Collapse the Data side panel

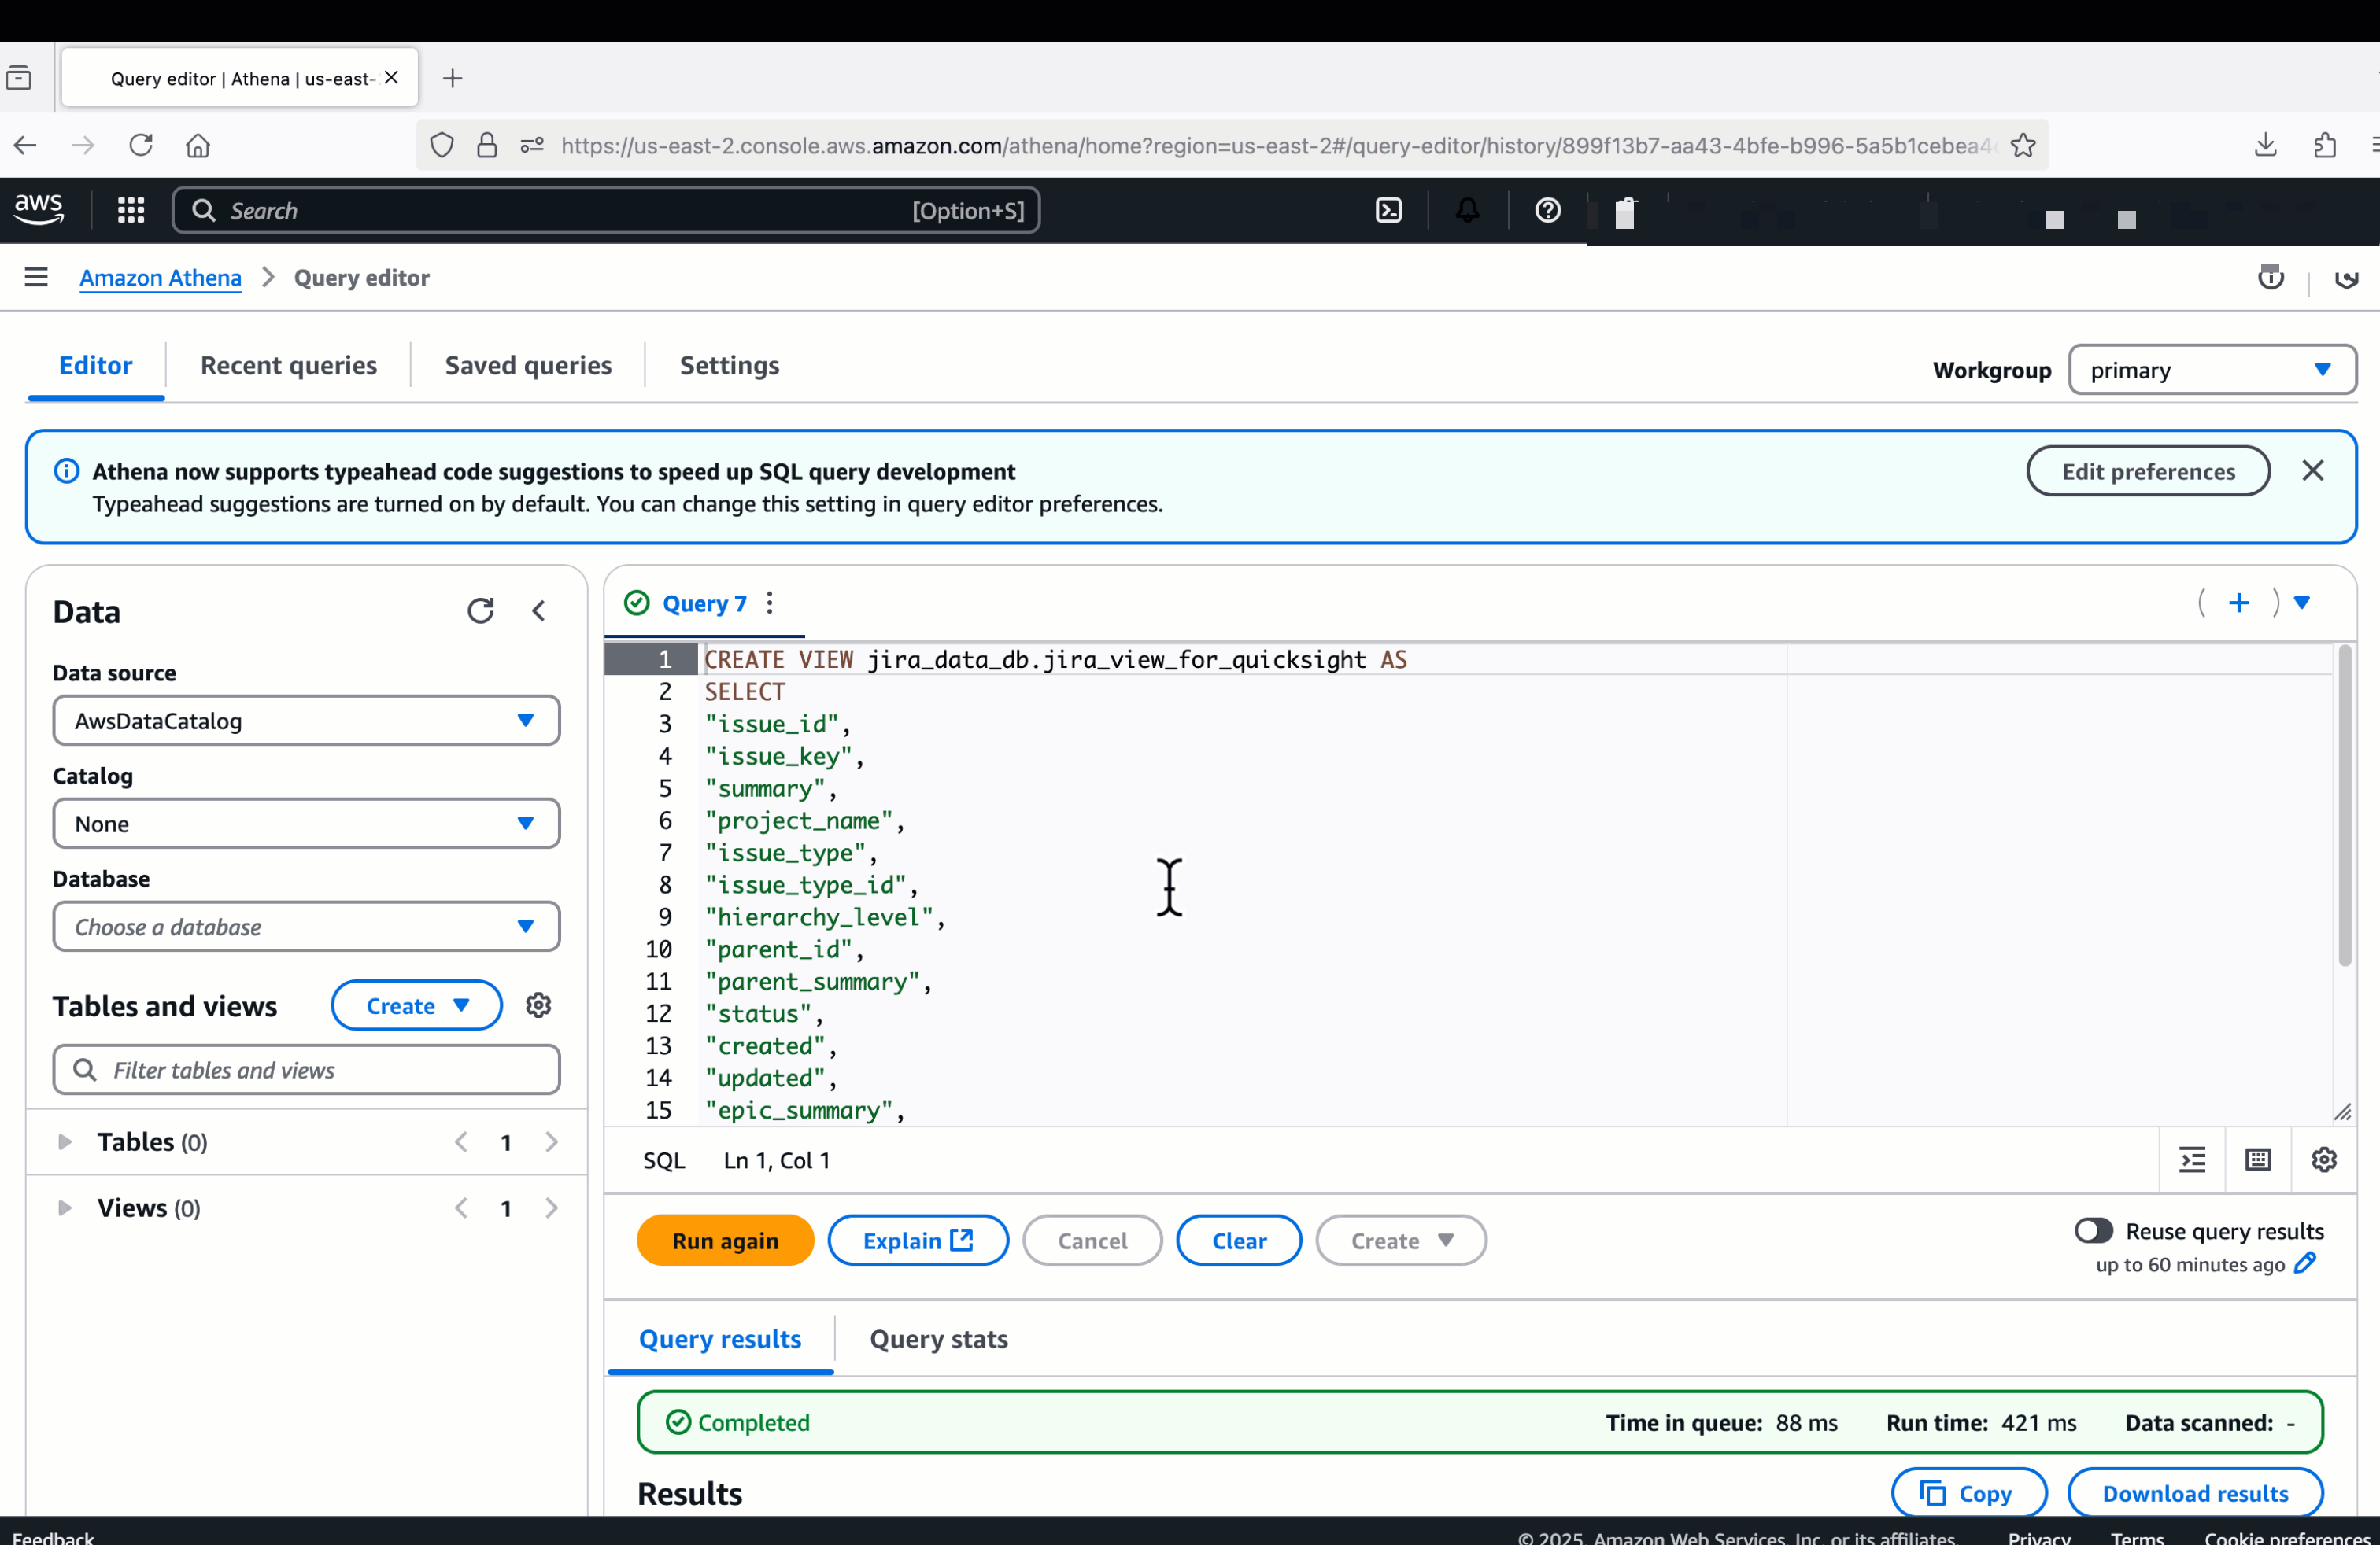click(539, 610)
